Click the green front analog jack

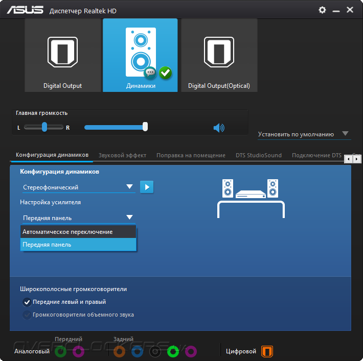click(61, 351)
